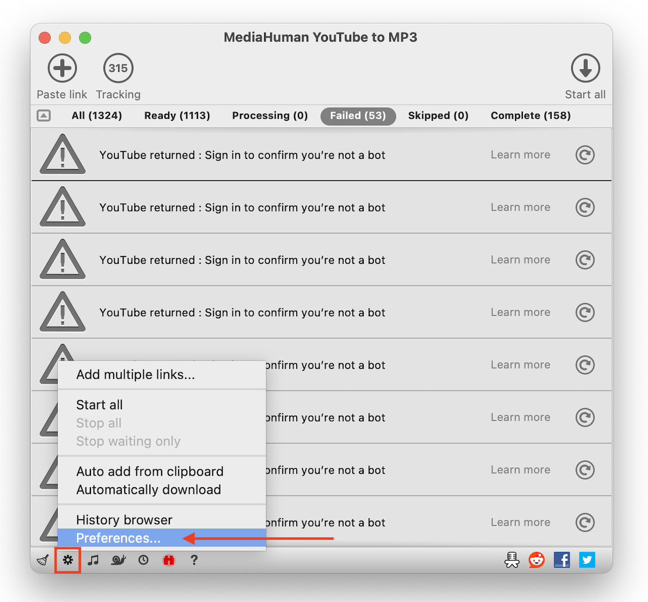The width and height of the screenshot is (648, 602).
Task: Click the clock icon in bottom bar
Action: click(143, 560)
